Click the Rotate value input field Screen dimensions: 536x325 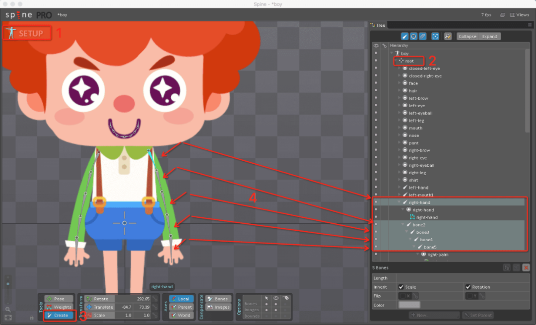[x=134, y=299]
